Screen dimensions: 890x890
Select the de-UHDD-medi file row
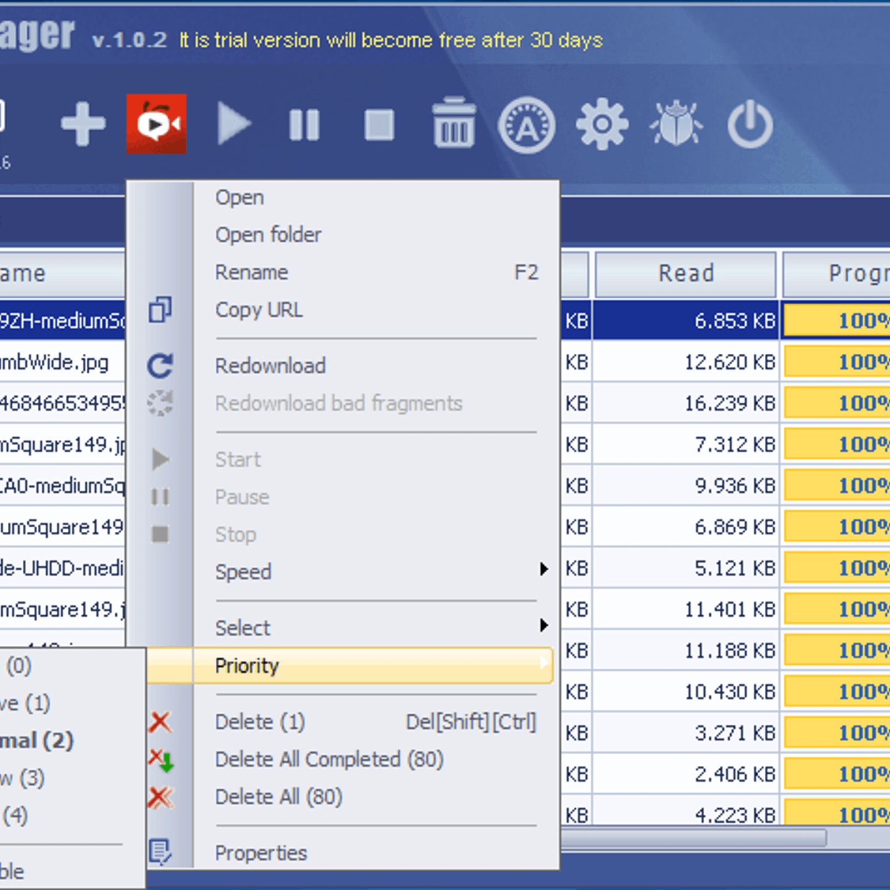coord(62,568)
